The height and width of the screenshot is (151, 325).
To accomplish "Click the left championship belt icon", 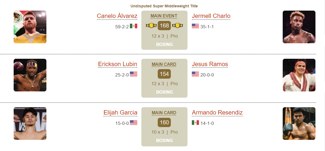I will 151,26.
